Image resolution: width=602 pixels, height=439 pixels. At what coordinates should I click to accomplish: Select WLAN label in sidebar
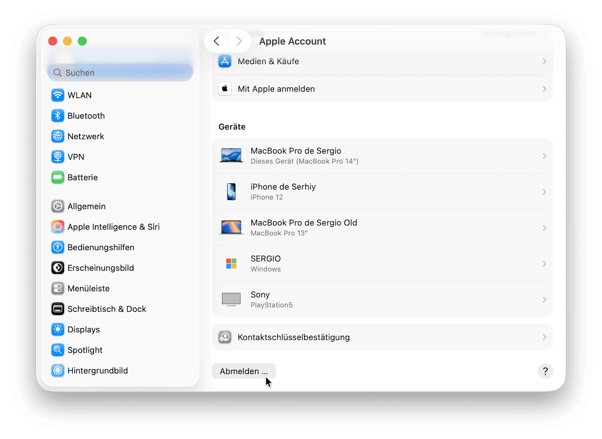[x=80, y=95]
